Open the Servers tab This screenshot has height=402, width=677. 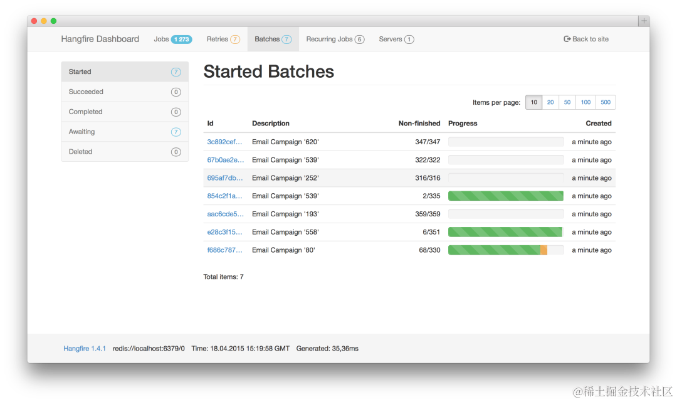click(396, 39)
